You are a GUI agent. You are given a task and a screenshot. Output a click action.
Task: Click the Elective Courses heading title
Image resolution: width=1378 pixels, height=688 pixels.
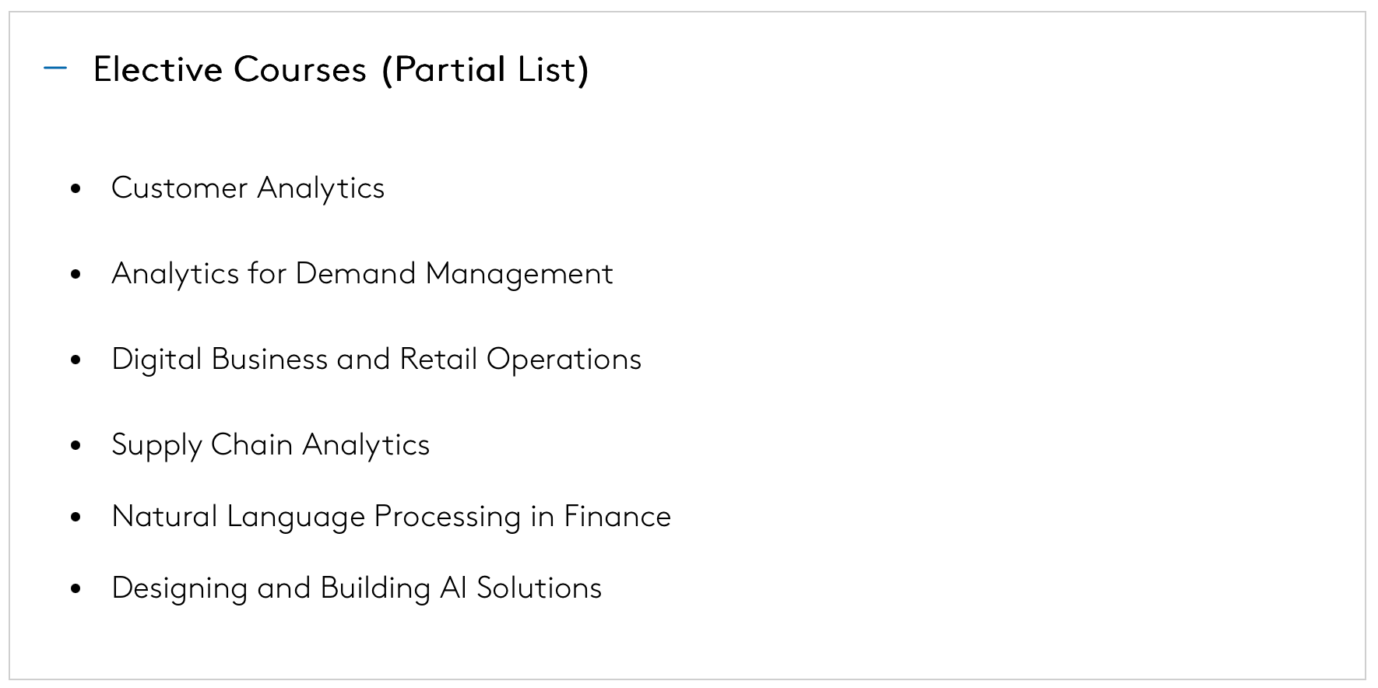229,69
